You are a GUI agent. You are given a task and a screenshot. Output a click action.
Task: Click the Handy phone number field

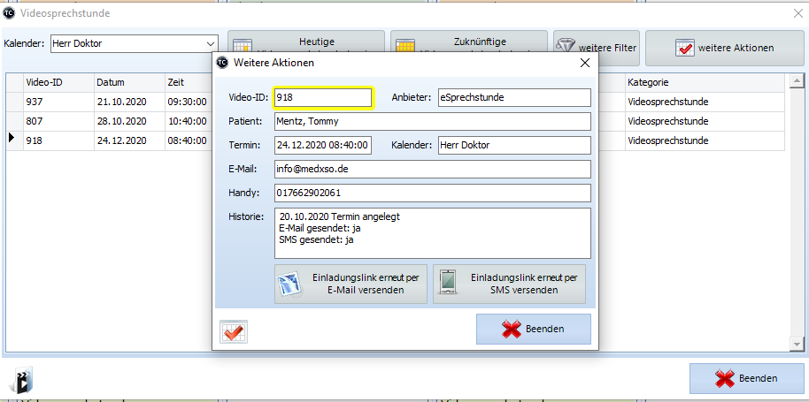point(432,193)
